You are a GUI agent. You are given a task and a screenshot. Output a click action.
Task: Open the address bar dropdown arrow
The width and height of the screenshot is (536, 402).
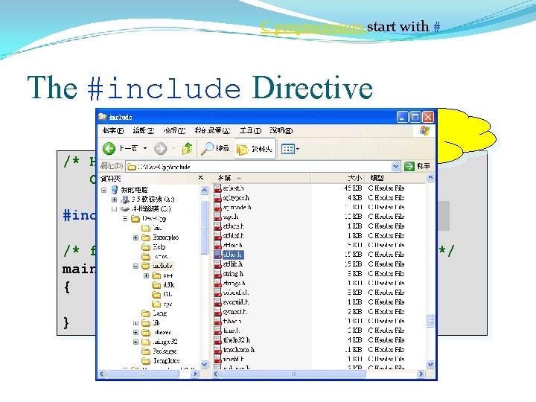tap(395, 167)
